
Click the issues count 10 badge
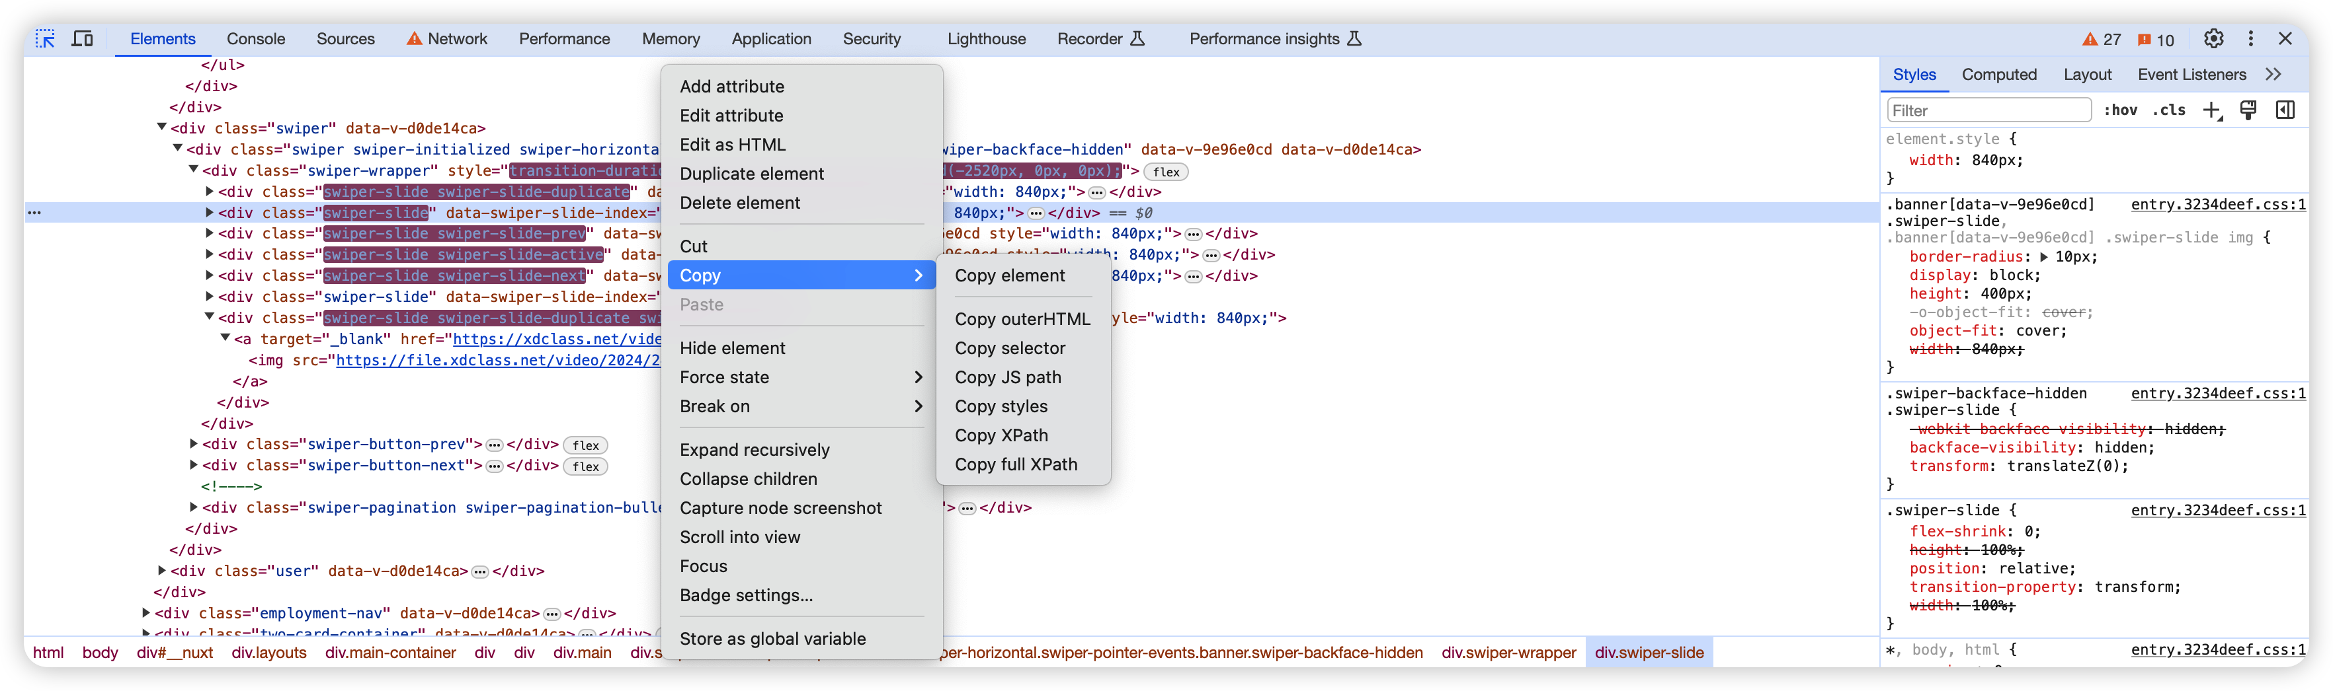pyautogui.click(x=2156, y=40)
